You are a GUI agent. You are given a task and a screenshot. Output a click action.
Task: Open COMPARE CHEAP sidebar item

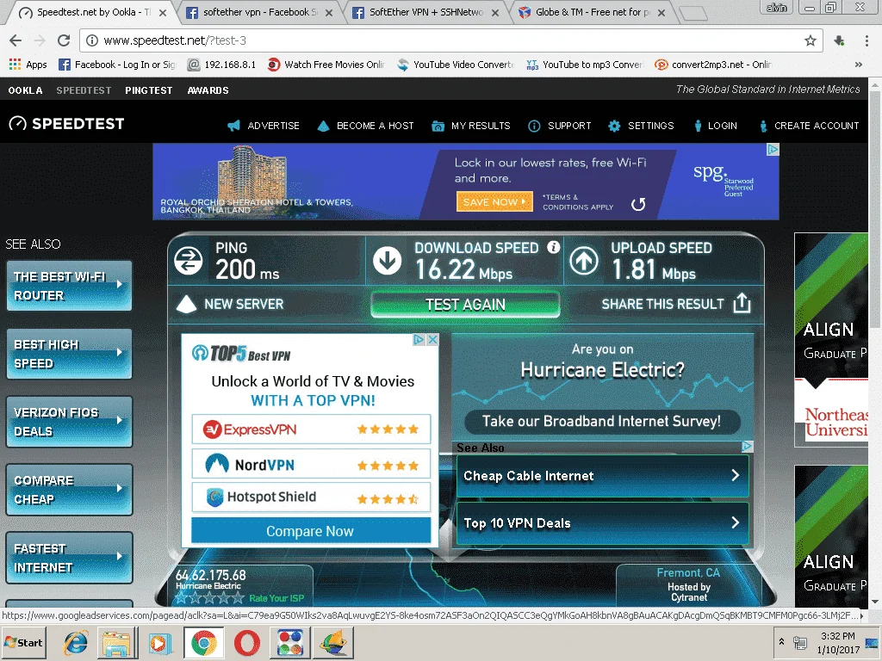pos(69,490)
